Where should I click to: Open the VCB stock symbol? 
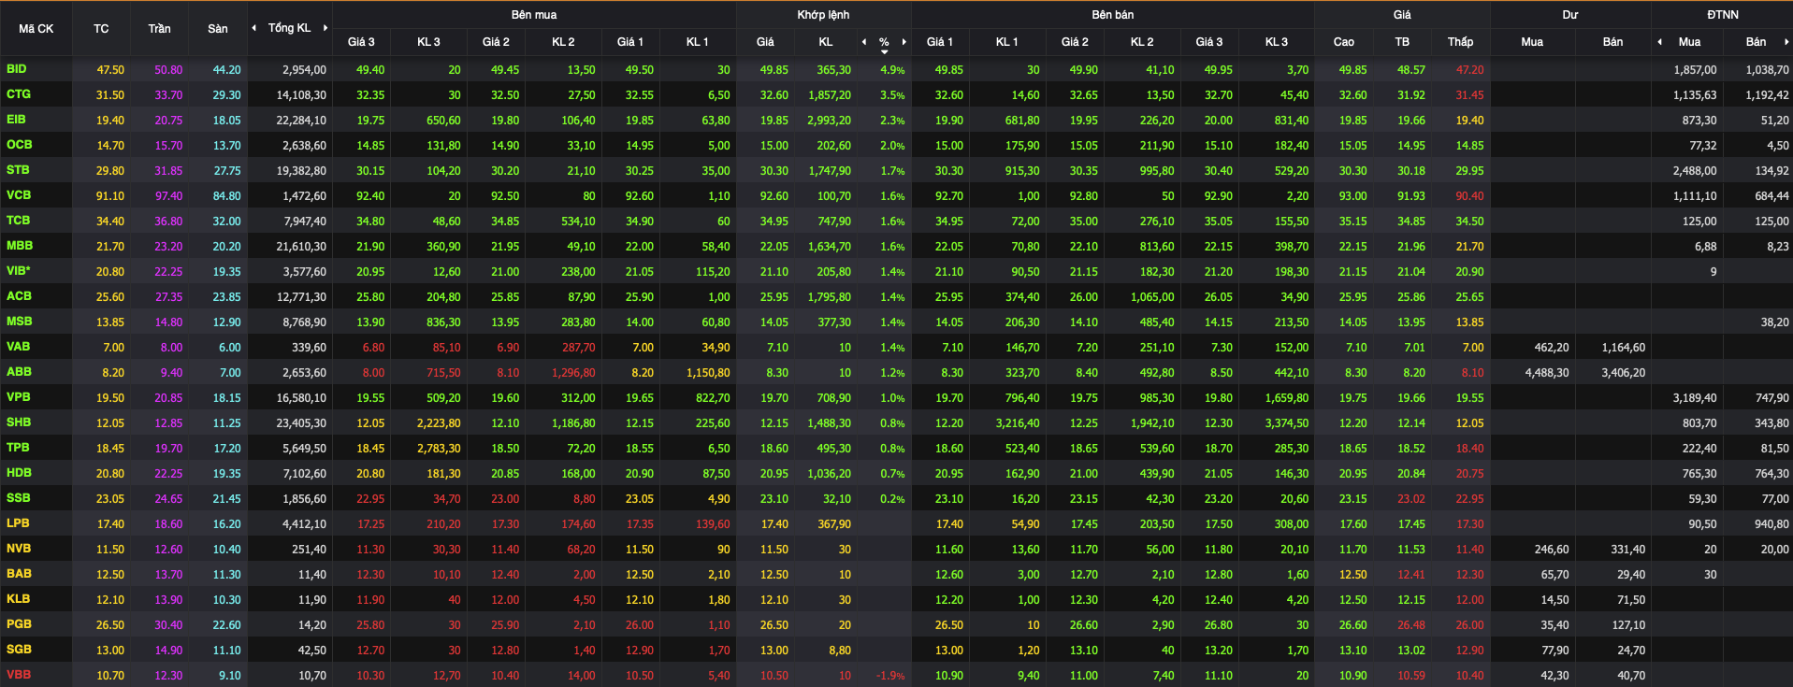(19, 195)
